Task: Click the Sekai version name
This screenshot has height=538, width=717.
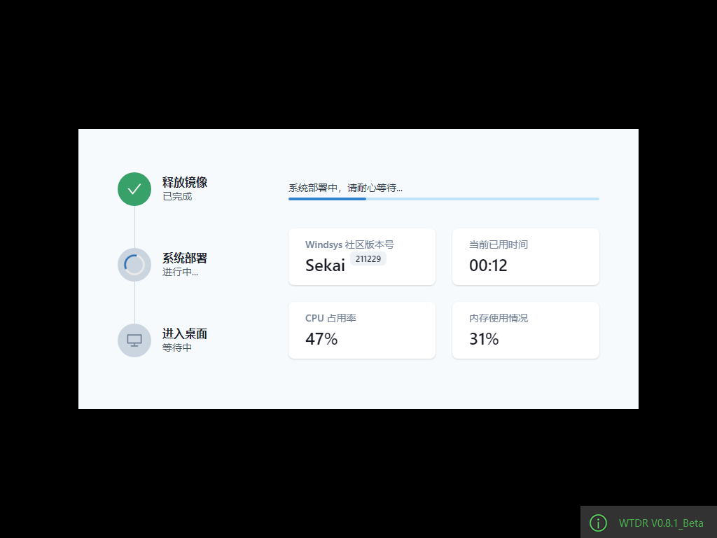Action: point(325,265)
